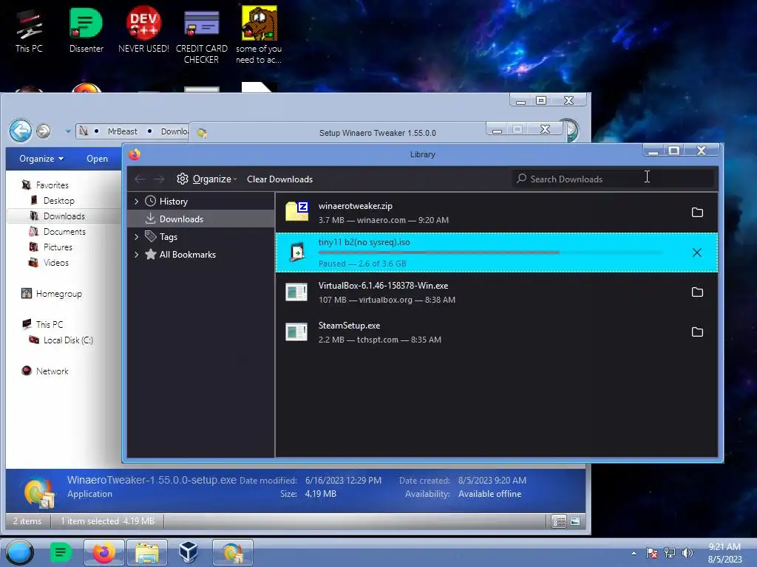Click the Explorer back arrow button
The width and height of the screenshot is (757, 567).
tap(20, 130)
